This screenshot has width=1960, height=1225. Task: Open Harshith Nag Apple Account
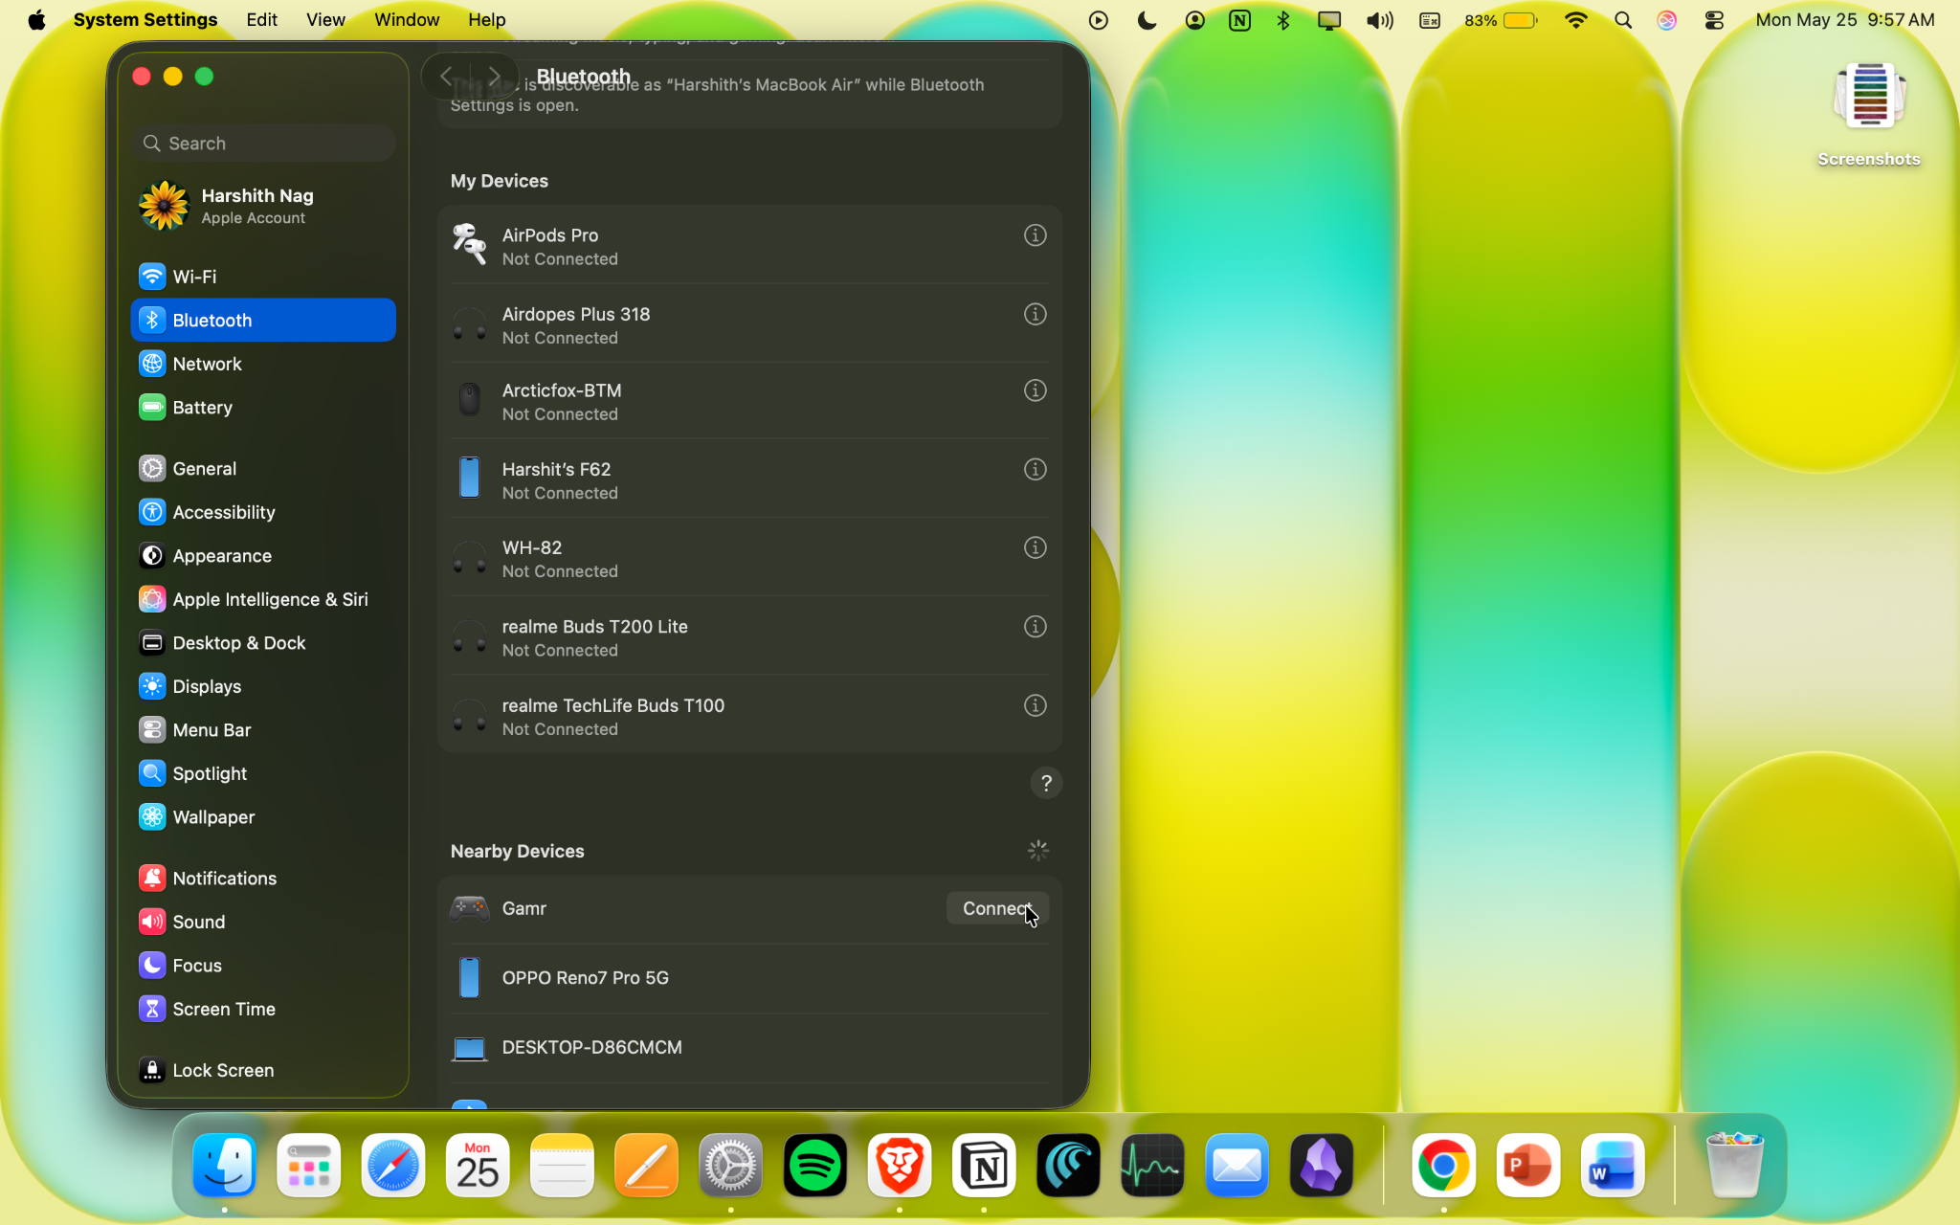tap(263, 206)
